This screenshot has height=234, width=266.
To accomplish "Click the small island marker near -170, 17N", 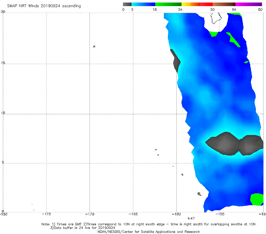I will coord(94,46).
